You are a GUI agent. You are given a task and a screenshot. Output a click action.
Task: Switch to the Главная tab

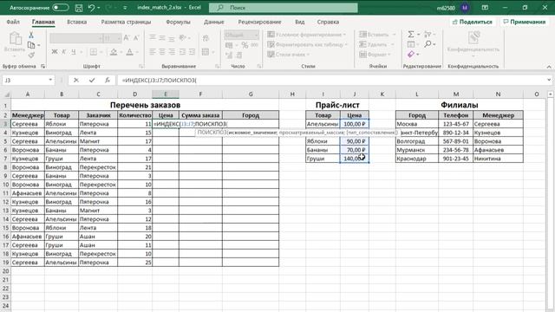[x=43, y=22]
